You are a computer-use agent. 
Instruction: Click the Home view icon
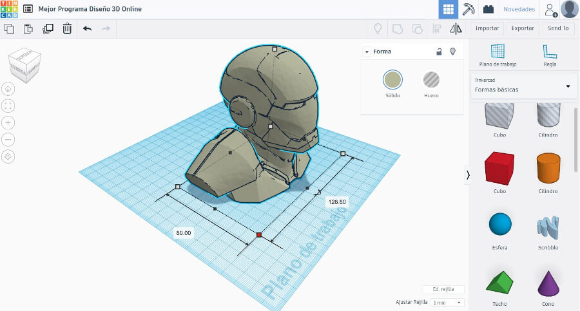pos(8,89)
